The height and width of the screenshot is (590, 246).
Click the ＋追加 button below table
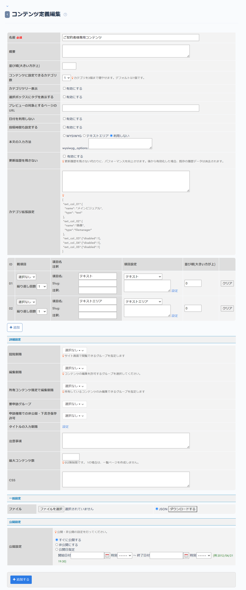pyautogui.click(x=15, y=327)
